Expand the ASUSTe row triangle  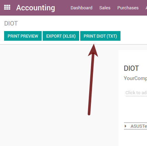pyautogui.click(x=125, y=126)
